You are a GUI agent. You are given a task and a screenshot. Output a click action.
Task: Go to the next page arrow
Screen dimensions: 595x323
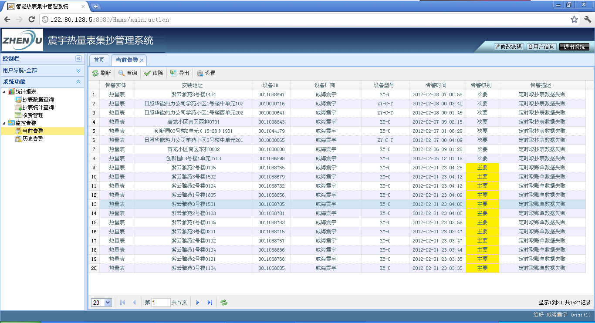point(198,303)
